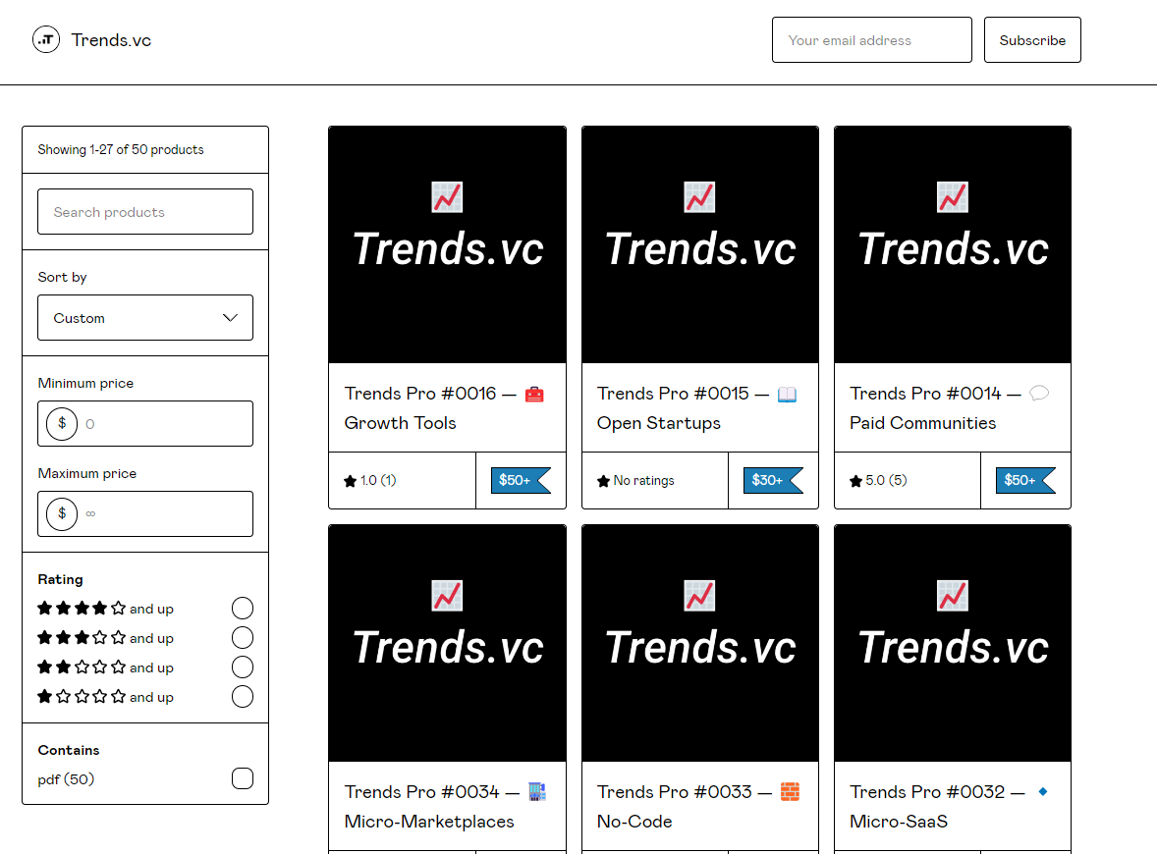Viewport: 1157px width, 854px height.
Task: Click the chart icon on Growth Tools cover
Action: (x=447, y=197)
